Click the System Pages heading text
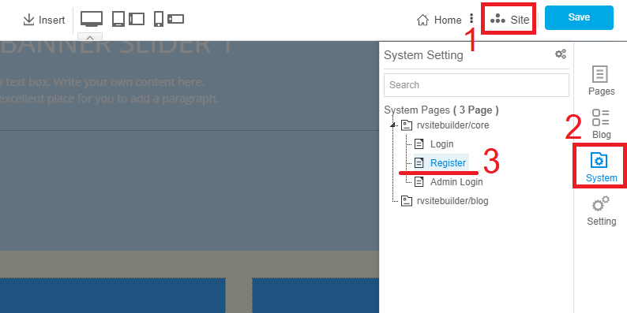 click(441, 110)
